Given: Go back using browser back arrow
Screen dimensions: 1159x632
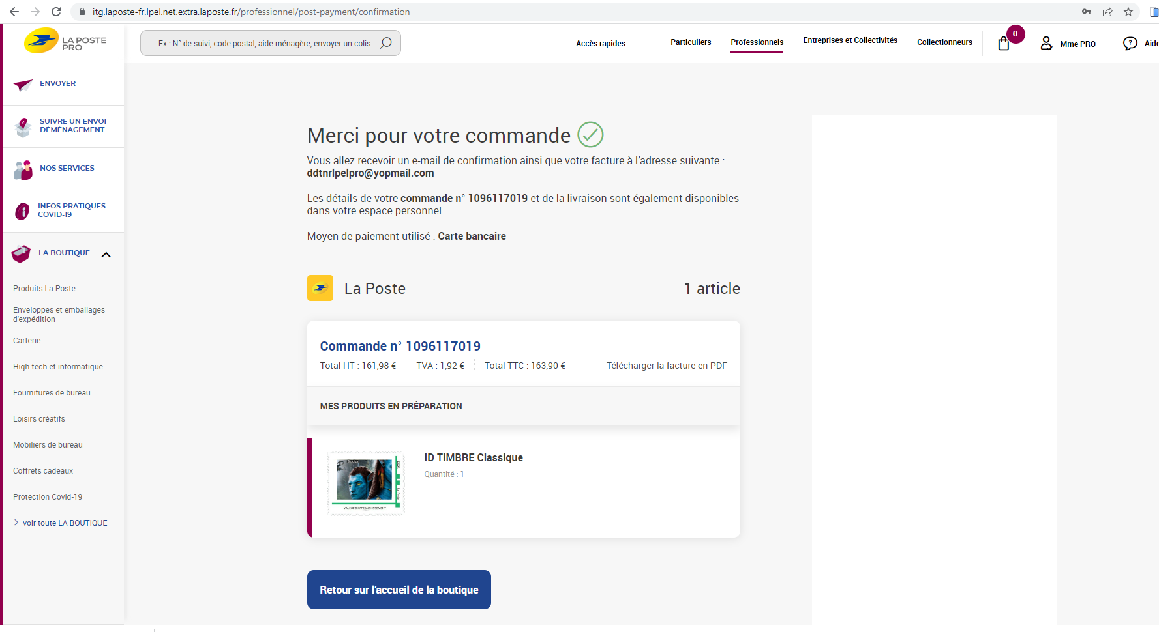Looking at the screenshot, I should pyautogui.click(x=14, y=12).
